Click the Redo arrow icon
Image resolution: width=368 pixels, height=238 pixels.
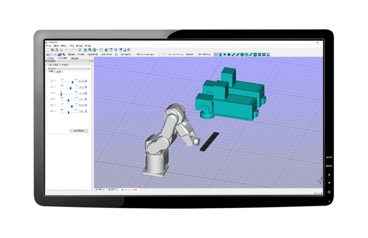tap(72, 50)
